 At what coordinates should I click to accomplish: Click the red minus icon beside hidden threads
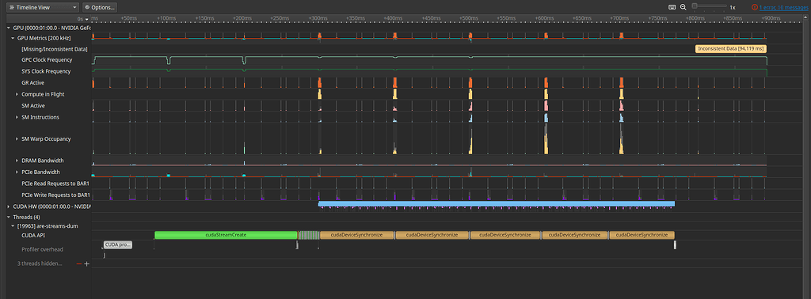pyautogui.click(x=79, y=264)
